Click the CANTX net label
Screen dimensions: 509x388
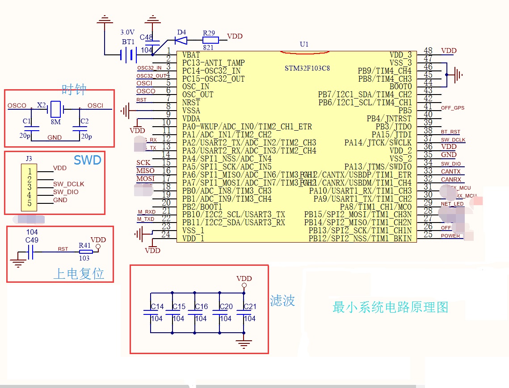click(x=450, y=172)
